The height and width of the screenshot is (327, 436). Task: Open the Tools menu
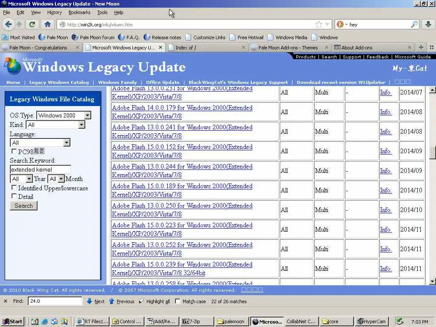(102, 12)
